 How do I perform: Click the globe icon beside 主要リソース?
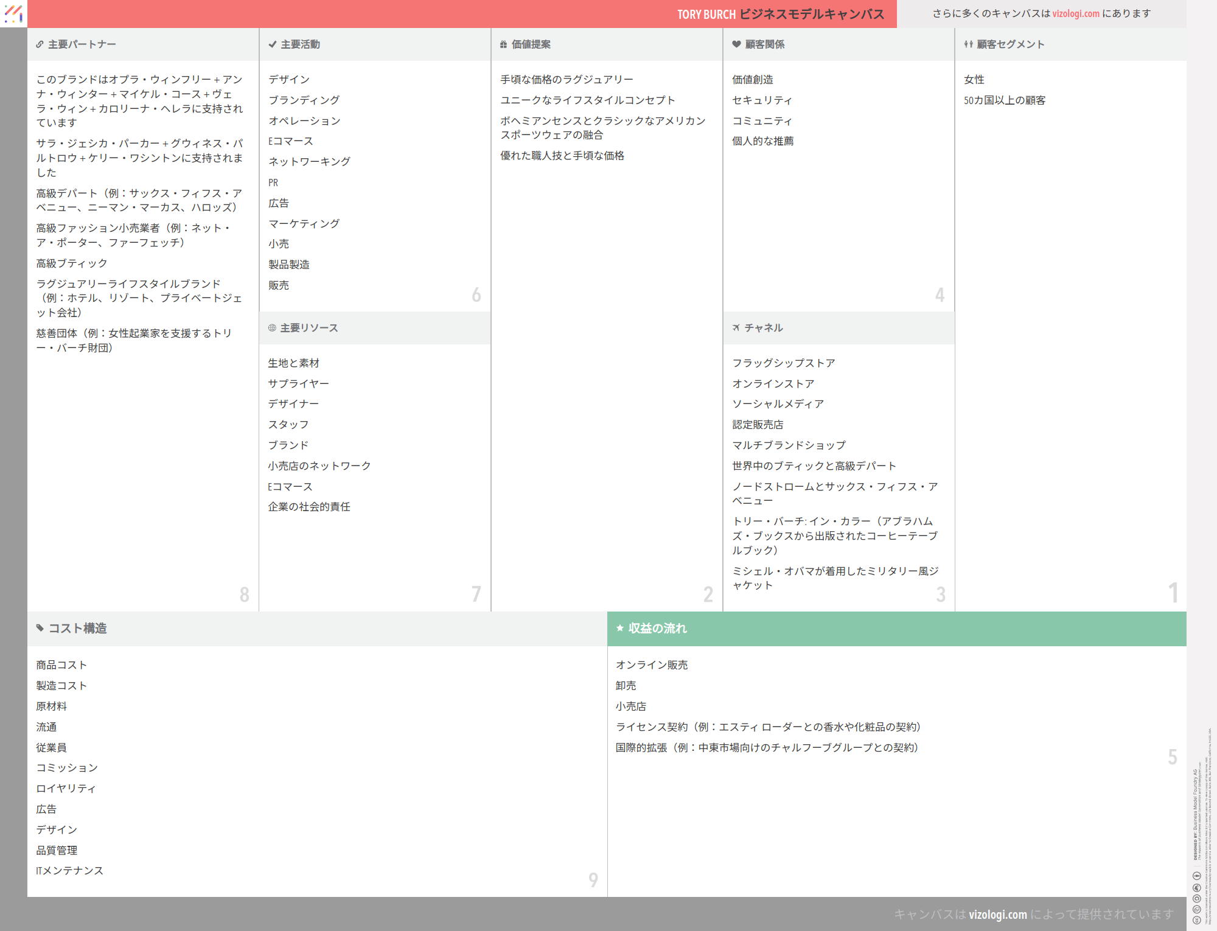[272, 328]
